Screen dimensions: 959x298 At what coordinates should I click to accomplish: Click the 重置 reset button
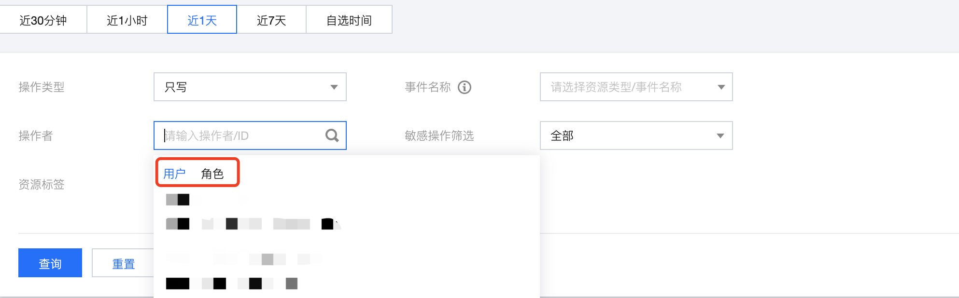point(123,263)
